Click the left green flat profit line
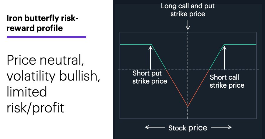This screenshot has height=139, width=265. coord(136,45)
